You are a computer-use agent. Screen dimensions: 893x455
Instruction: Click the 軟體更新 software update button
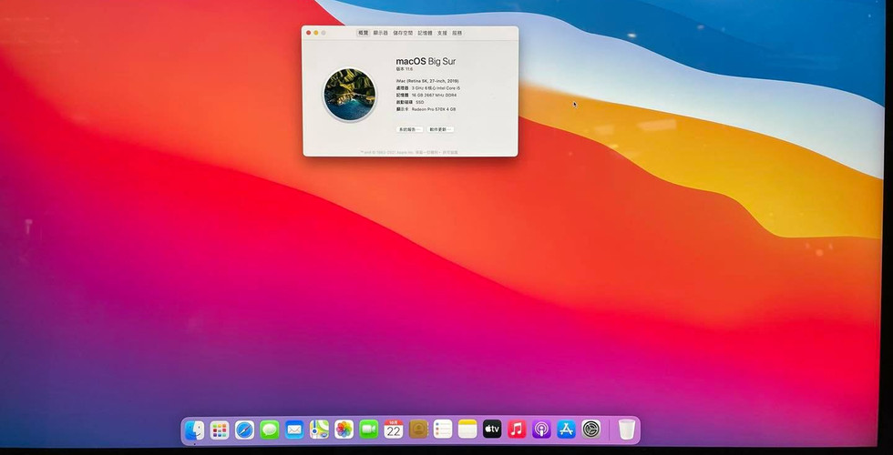pos(441,129)
